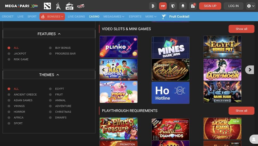Image resolution: width=258 pixels, height=146 pixels.
Task: Open the HOT games icon
Action: 69,6
